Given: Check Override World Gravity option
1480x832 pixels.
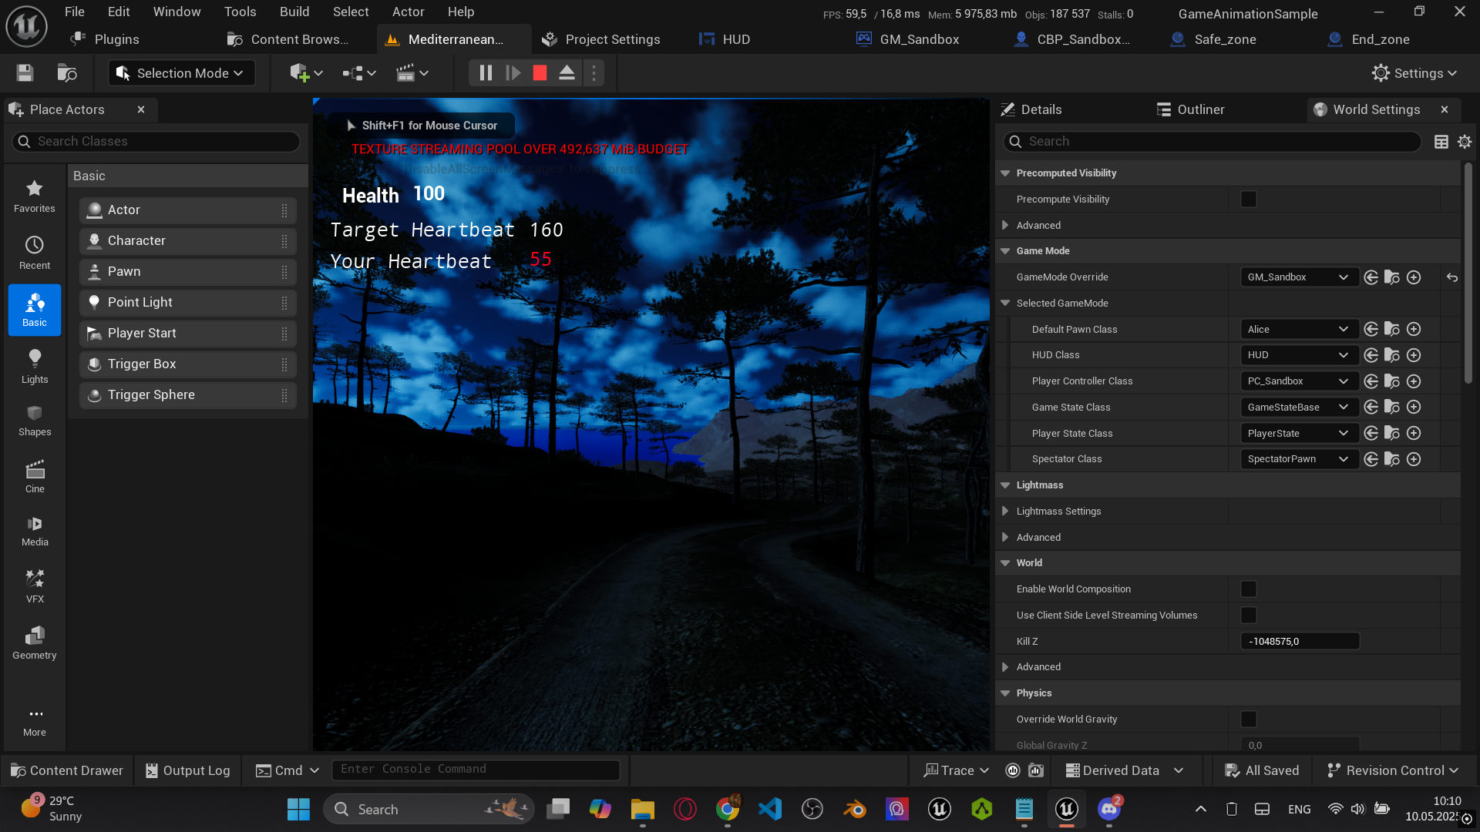Looking at the screenshot, I should [1249, 720].
